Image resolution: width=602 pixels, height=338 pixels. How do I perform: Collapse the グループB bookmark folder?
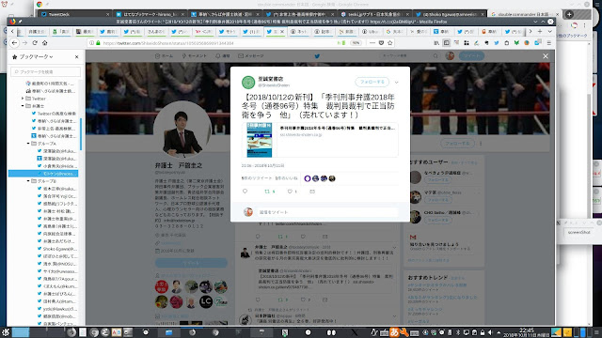[28, 181]
